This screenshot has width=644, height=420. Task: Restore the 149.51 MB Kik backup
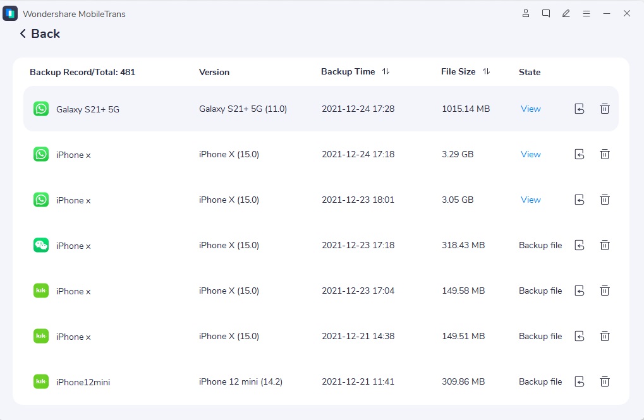[x=580, y=336]
